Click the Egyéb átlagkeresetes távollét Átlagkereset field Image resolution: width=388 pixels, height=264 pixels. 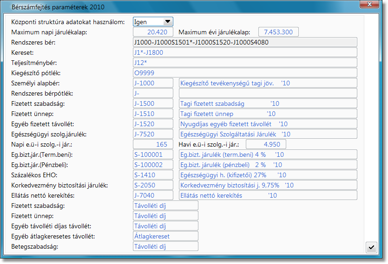coord(165,236)
